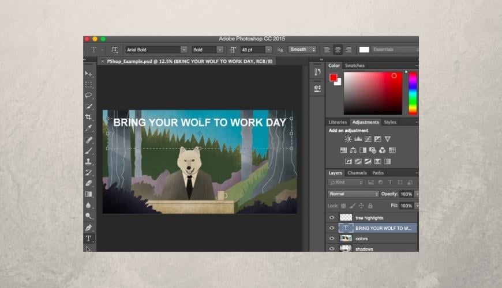The width and height of the screenshot is (502, 288).
Task: Add a Black & White adjustment
Action: pyautogui.click(x=363, y=150)
